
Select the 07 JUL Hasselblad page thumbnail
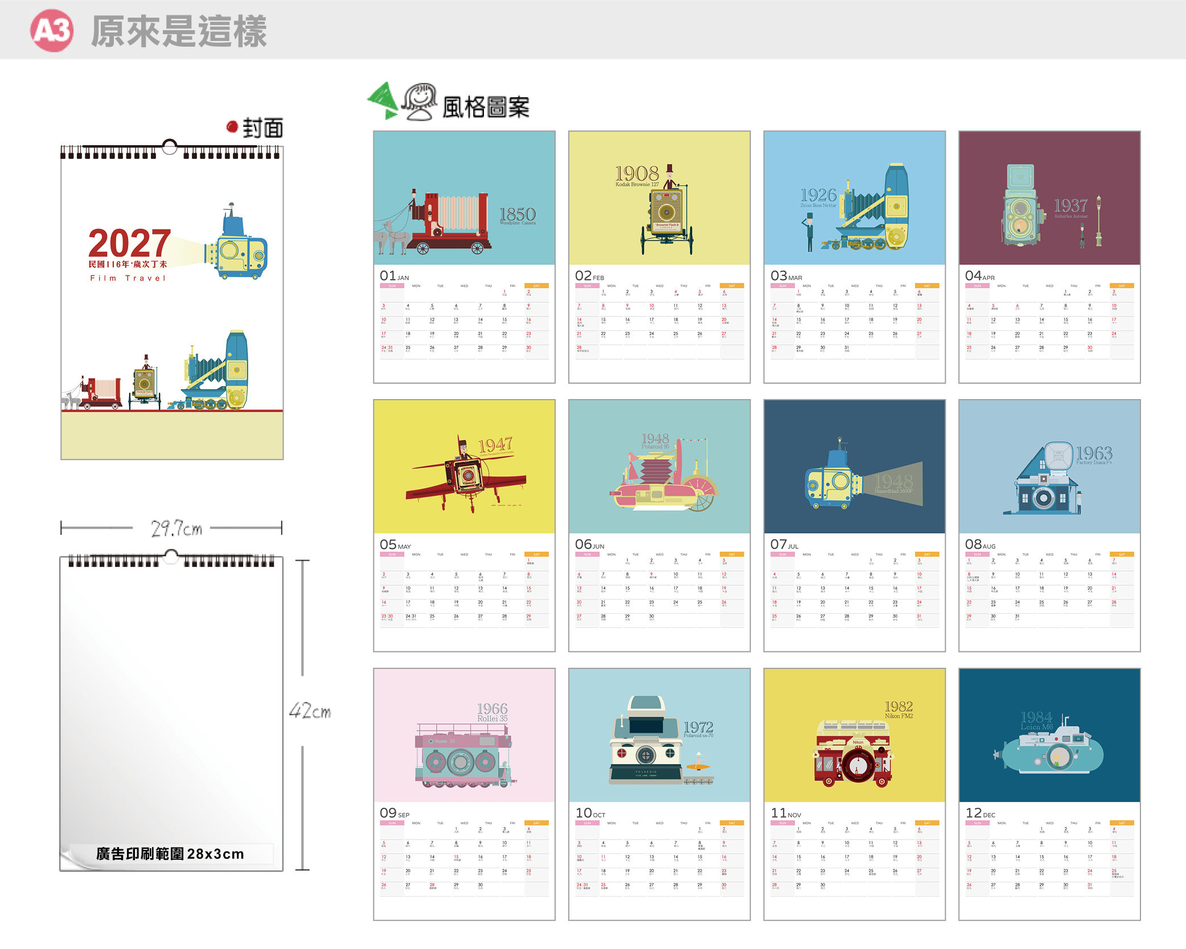click(x=854, y=525)
